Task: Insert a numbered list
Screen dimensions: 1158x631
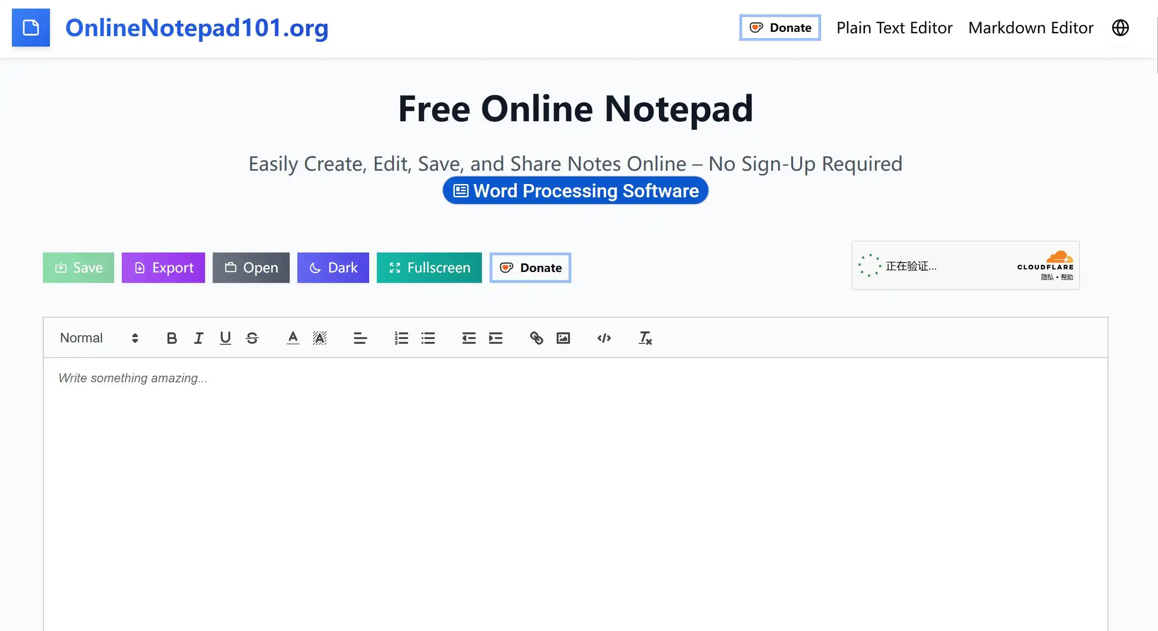Action: (401, 338)
